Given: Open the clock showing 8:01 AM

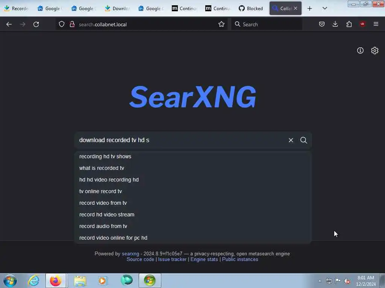Looking at the screenshot, I should [x=365, y=281].
